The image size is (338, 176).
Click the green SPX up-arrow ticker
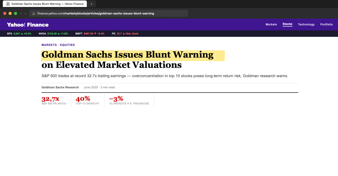click(19, 33)
